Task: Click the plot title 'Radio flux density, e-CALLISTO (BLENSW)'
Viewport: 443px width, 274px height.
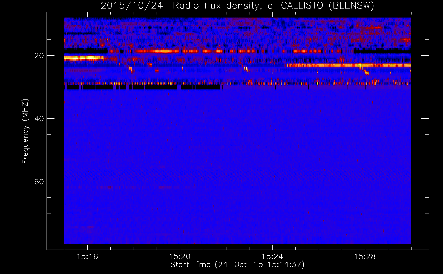Action: point(273,6)
